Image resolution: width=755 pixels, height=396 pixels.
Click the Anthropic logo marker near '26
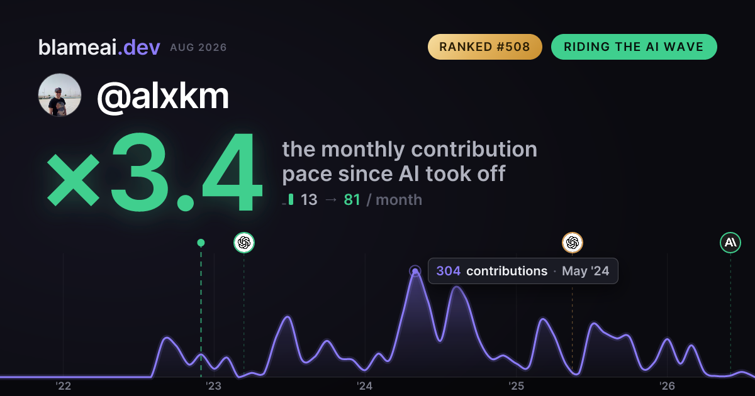[x=730, y=243]
